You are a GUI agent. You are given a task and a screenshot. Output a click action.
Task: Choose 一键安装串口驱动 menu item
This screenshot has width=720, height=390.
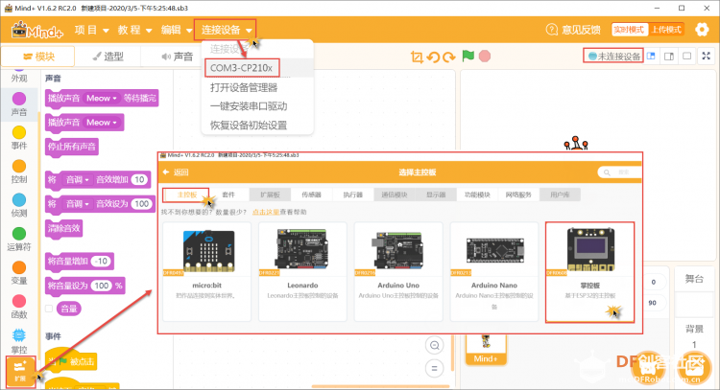[x=249, y=106]
